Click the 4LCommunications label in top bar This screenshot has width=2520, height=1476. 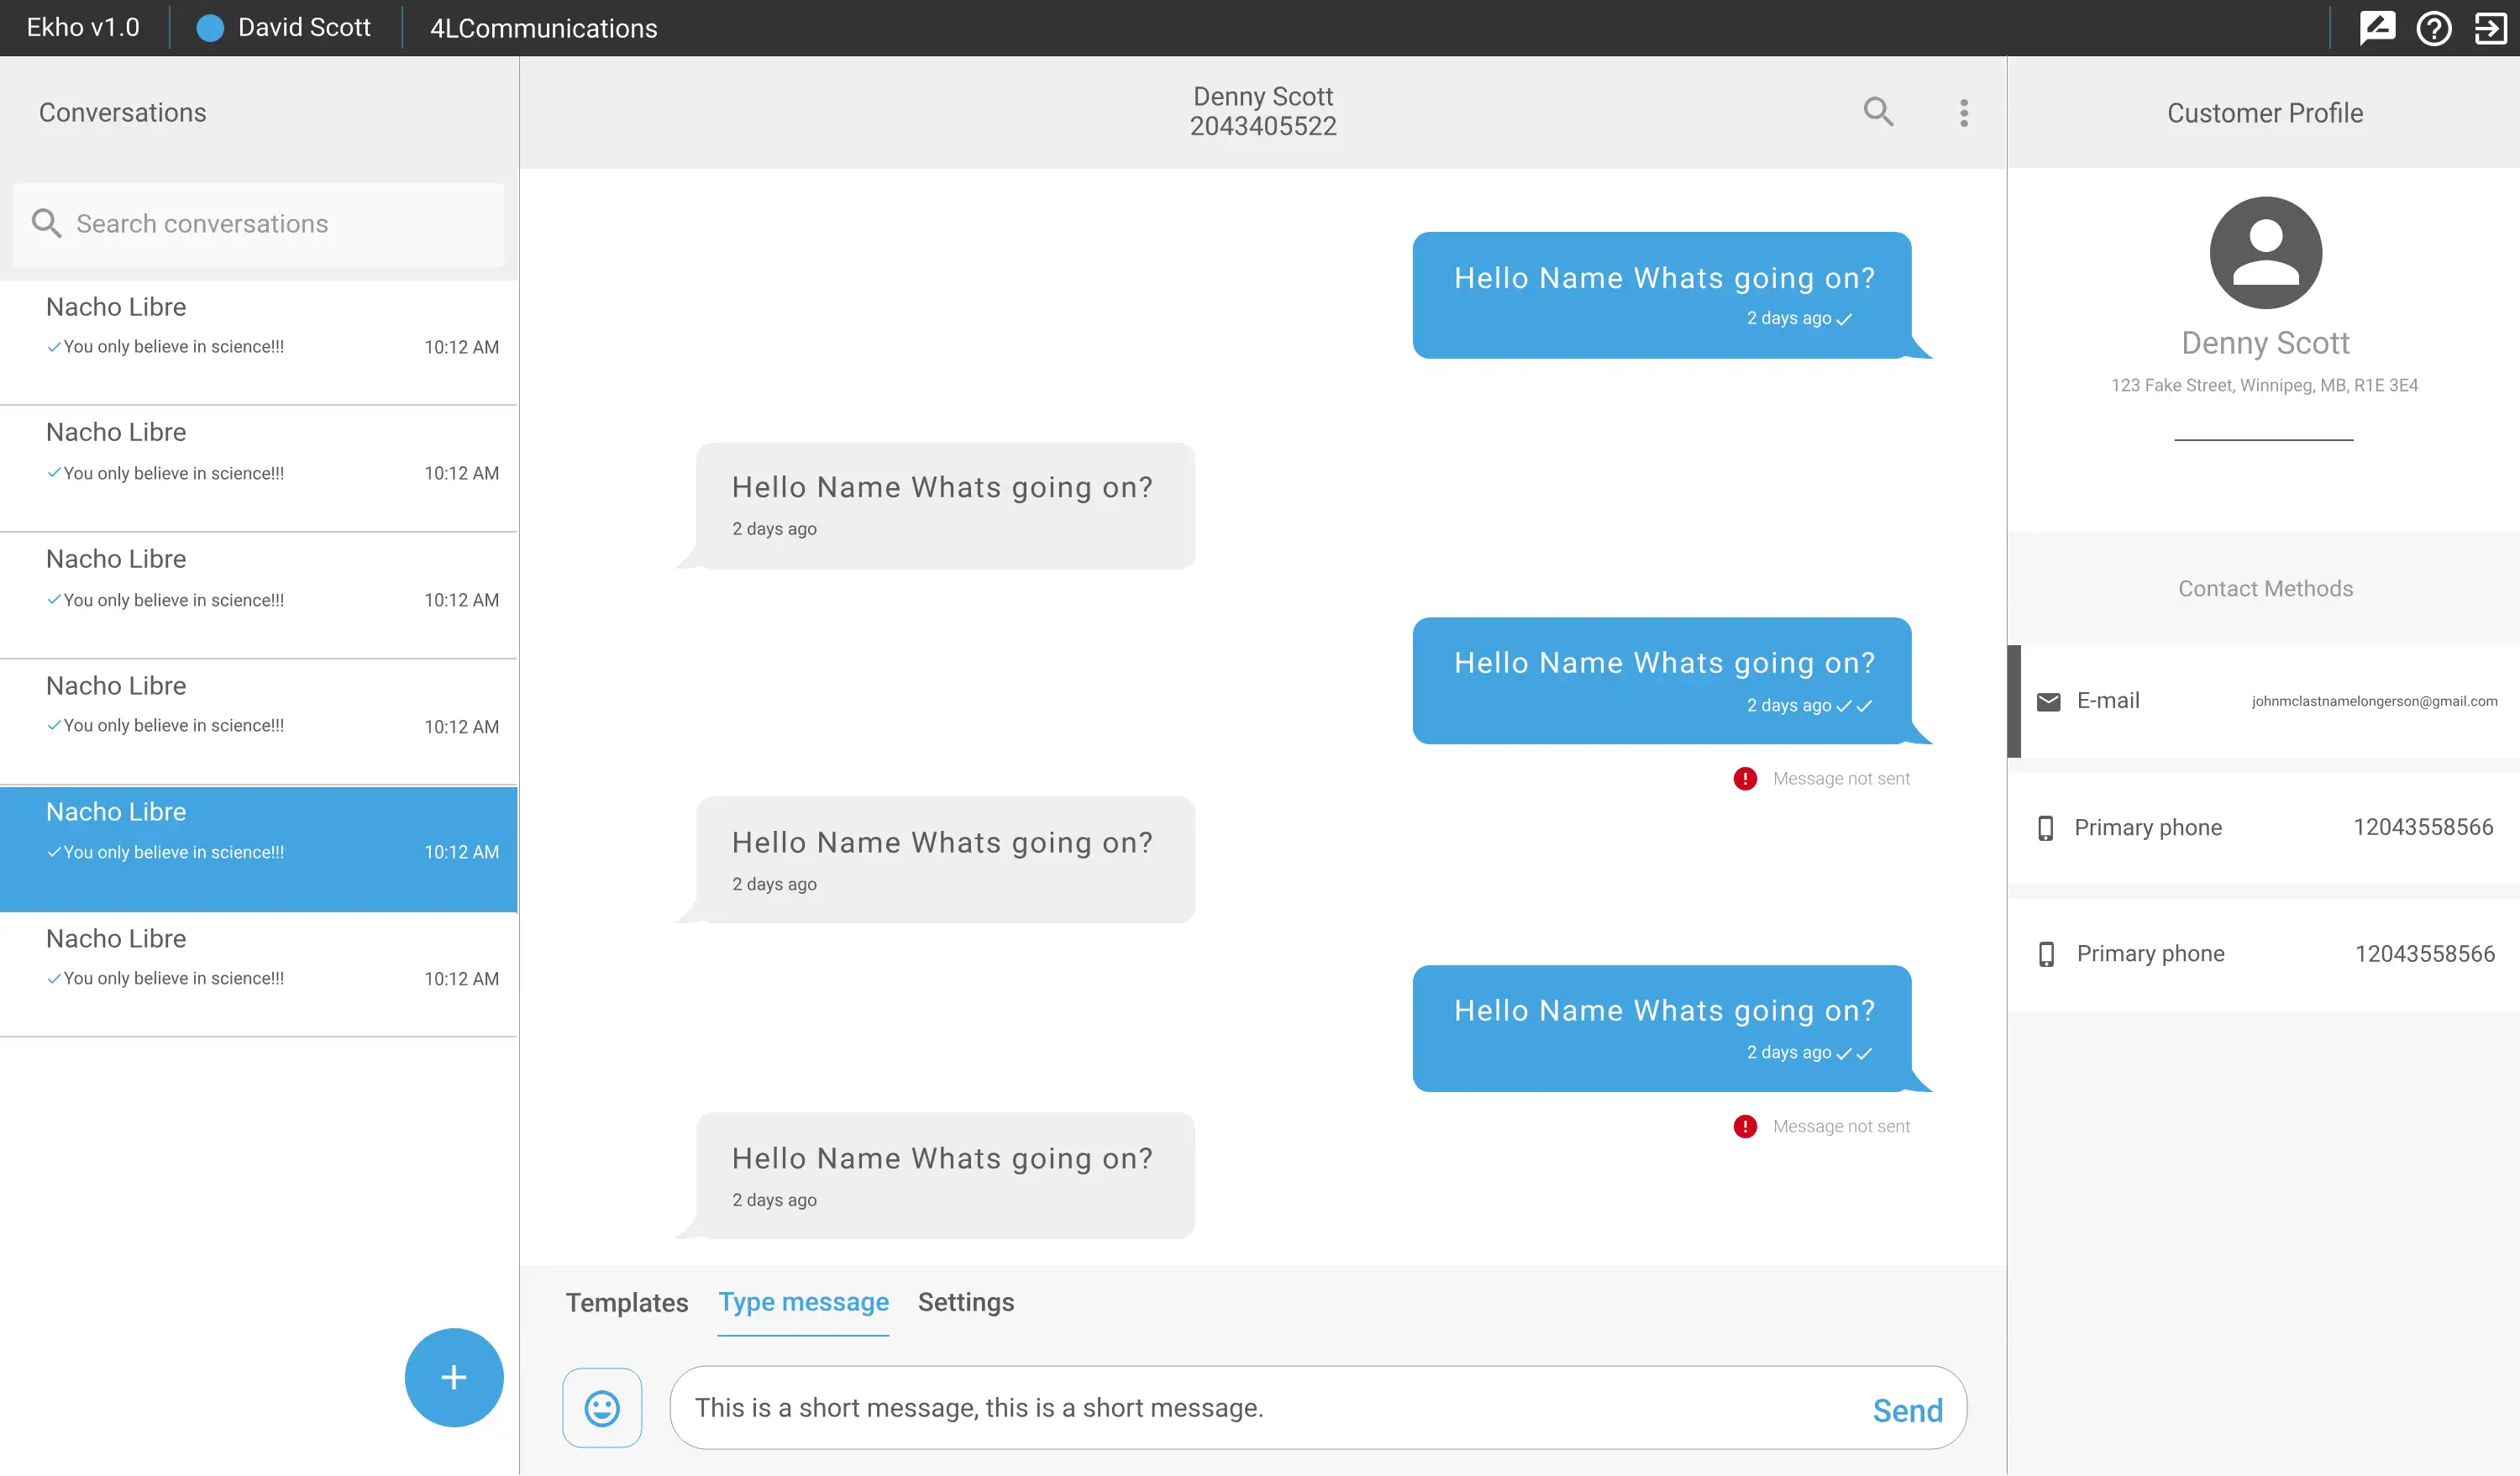tap(543, 28)
